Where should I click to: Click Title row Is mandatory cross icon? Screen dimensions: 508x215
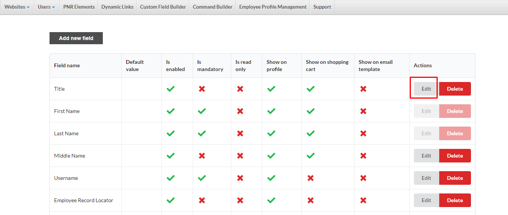(202, 89)
